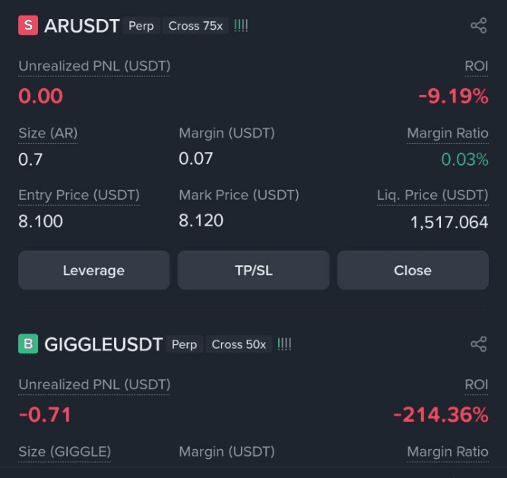Change GIGGLEUSDT Cross 50x margin mode

[x=239, y=344]
